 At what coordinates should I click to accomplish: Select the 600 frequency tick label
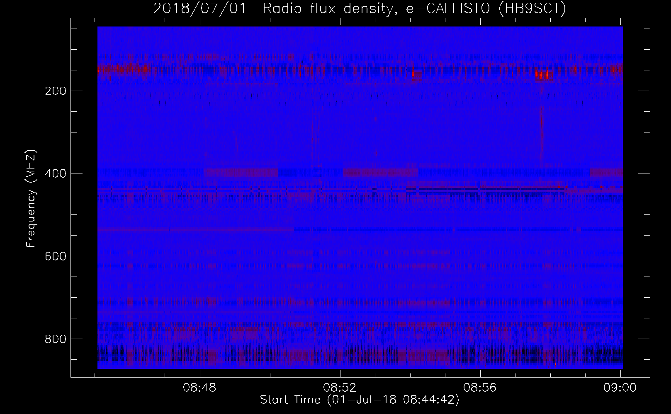(x=55, y=256)
